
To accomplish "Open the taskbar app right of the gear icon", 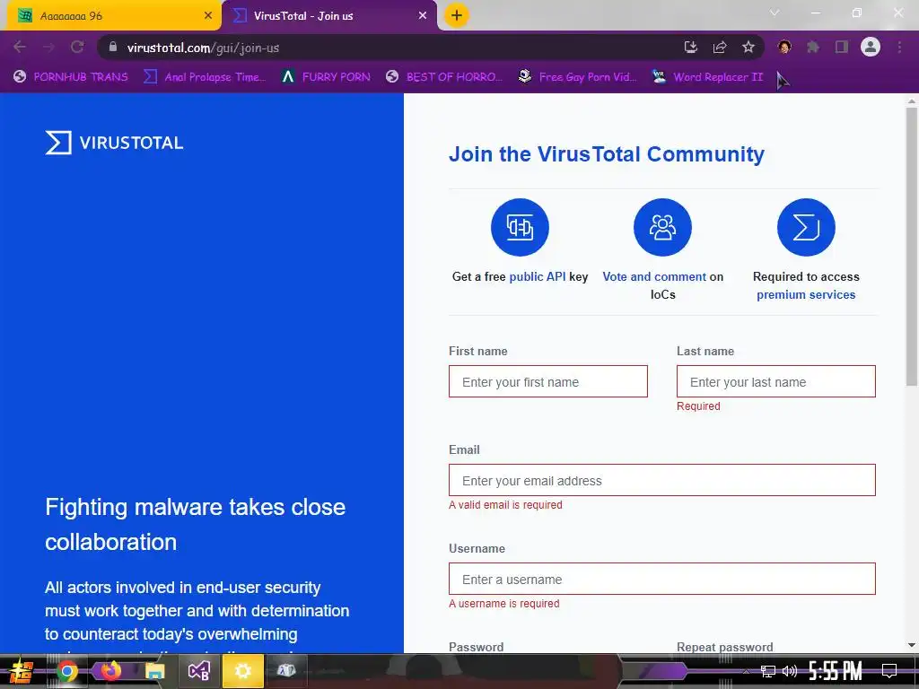I will click(286, 671).
